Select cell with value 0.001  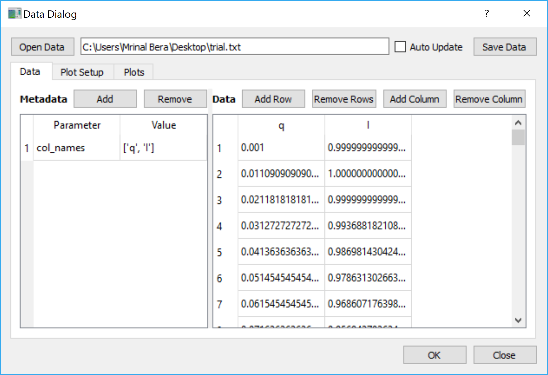point(281,148)
